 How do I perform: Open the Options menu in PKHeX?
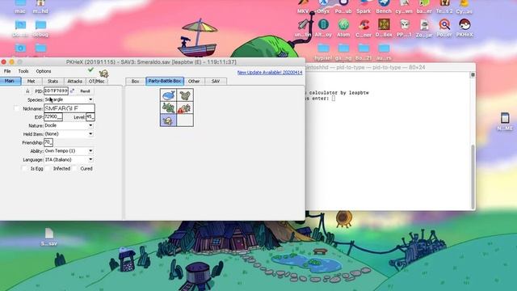(x=44, y=71)
